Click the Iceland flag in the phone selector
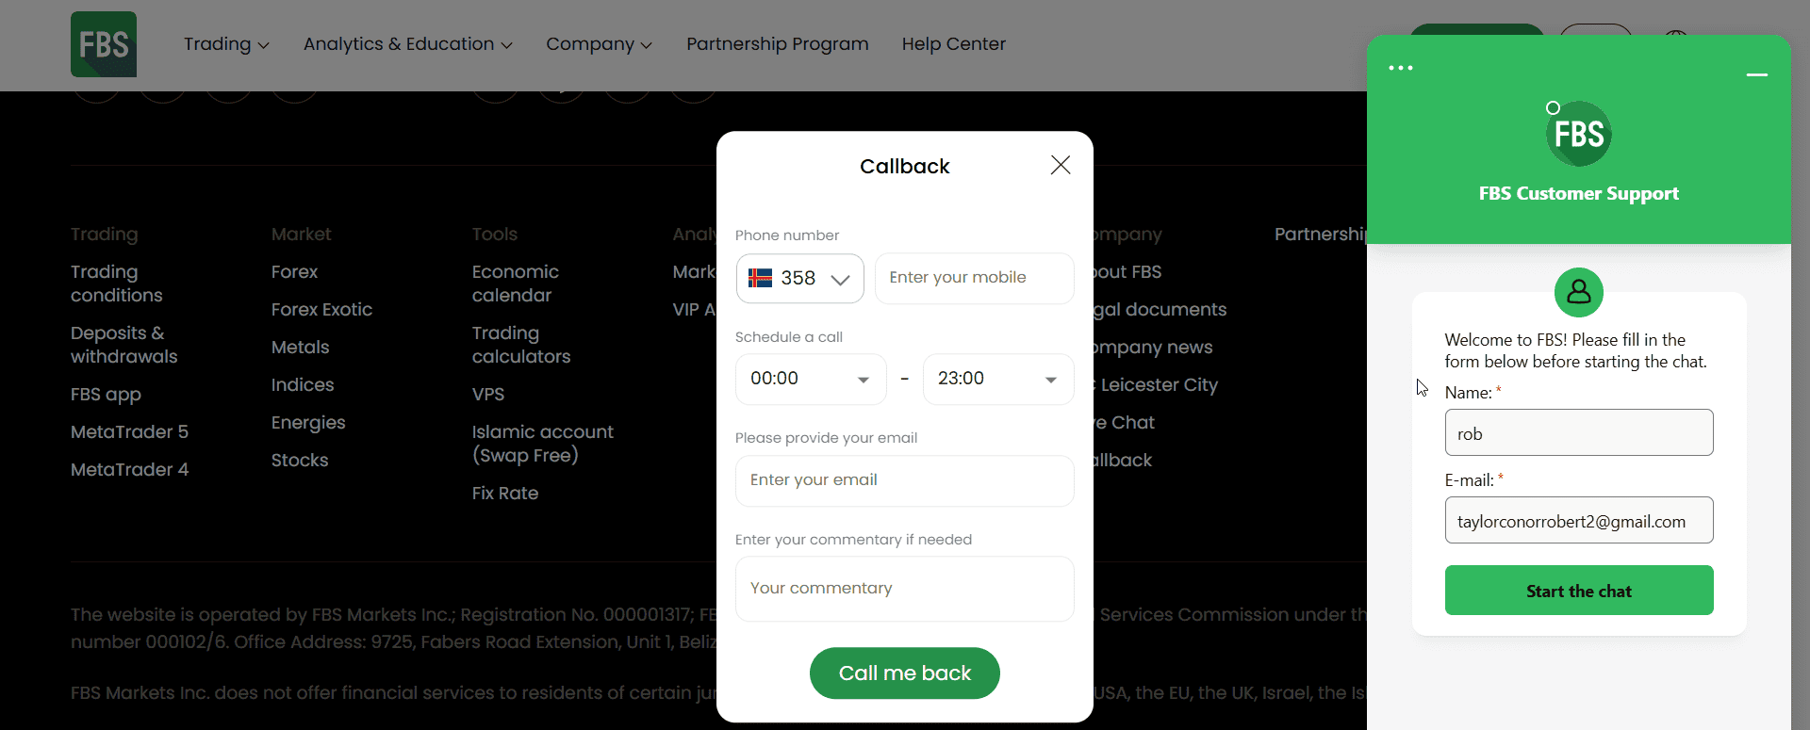Image resolution: width=1810 pixels, height=730 pixels. (763, 278)
